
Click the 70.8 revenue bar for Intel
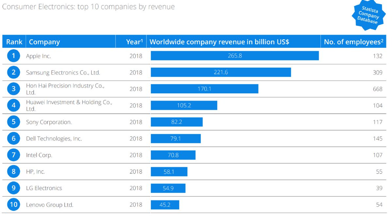173,155
